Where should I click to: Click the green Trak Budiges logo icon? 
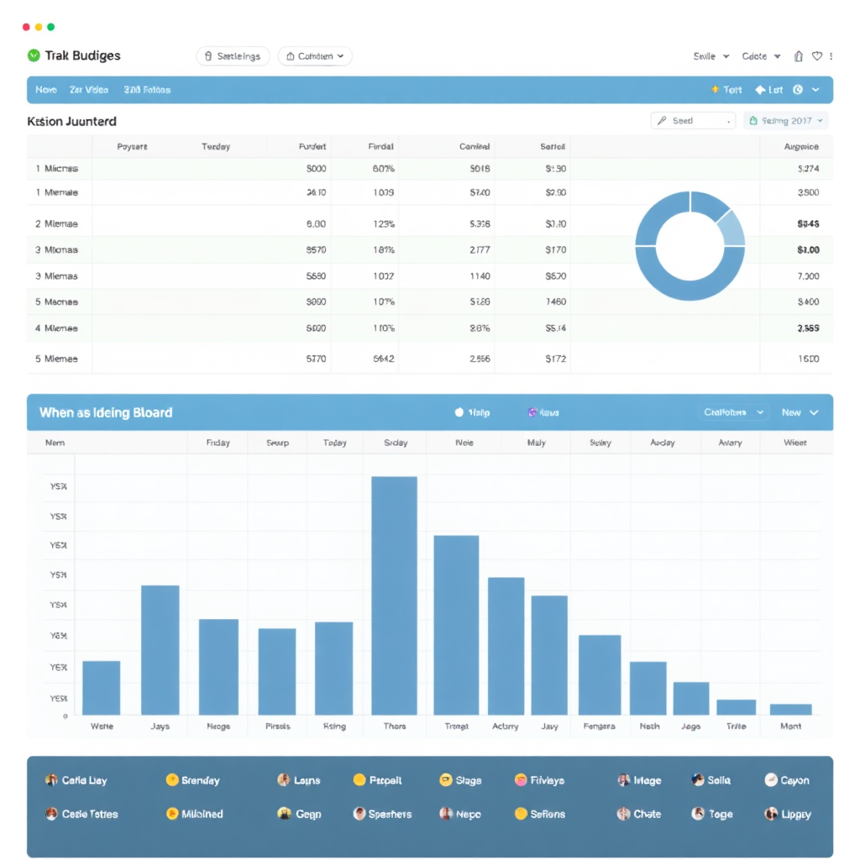pyautogui.click(x=34, y=55)
